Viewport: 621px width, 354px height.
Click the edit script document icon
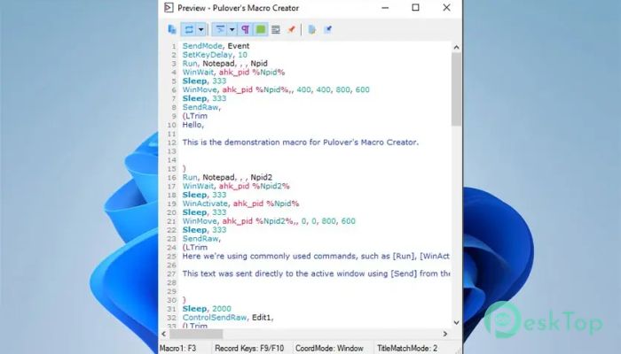[312, 29]
